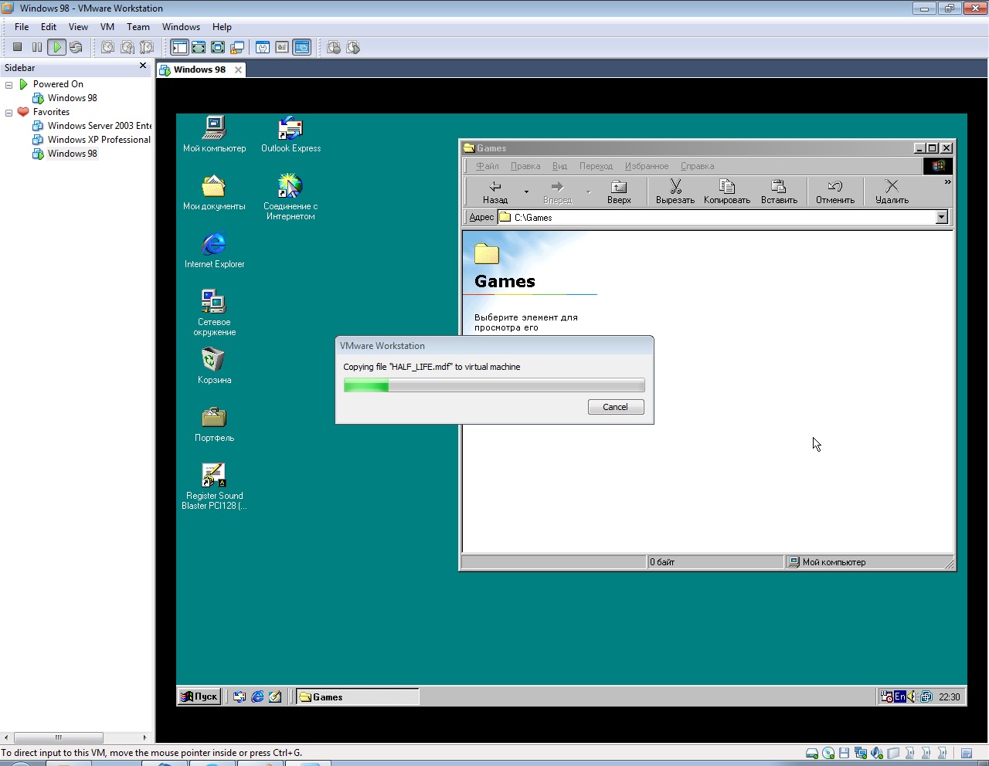Switch to Appliance view icon

pos(282,47)
